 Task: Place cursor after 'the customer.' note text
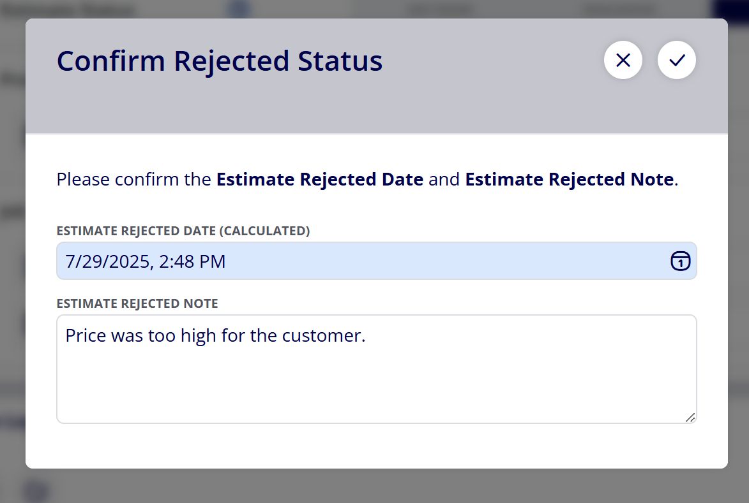pyautogui.click(x=367, y=335)
